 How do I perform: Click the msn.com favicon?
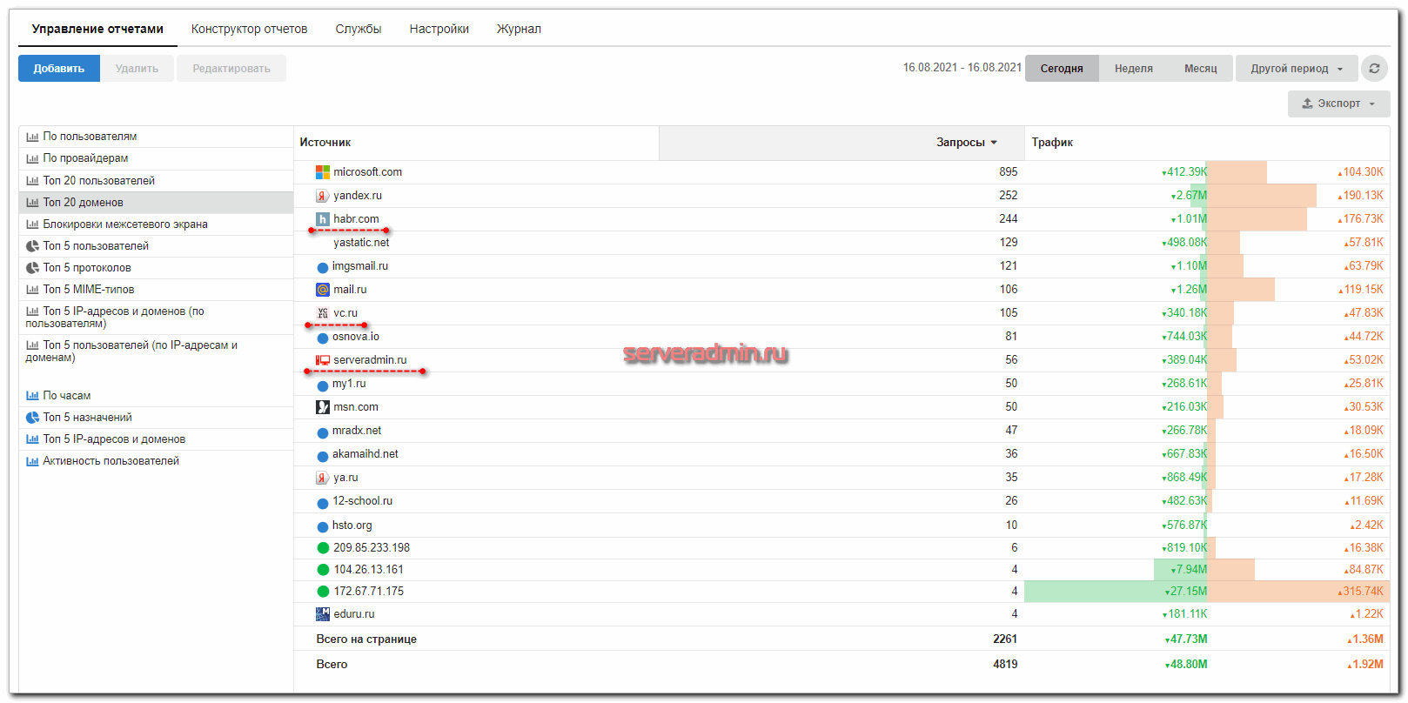click(x=323, y=407)
